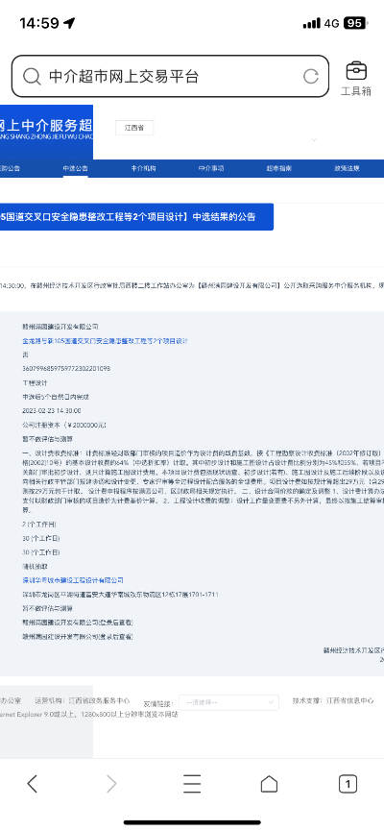Reload the page with the refresh icon

click(x=311, y=76)
